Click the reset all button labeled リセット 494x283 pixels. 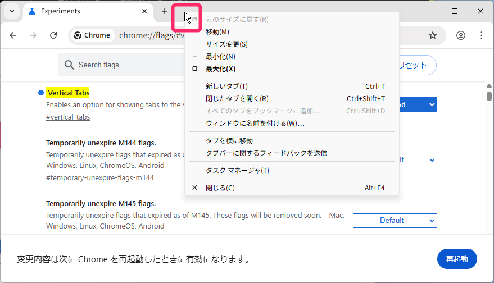click(418, 65)
